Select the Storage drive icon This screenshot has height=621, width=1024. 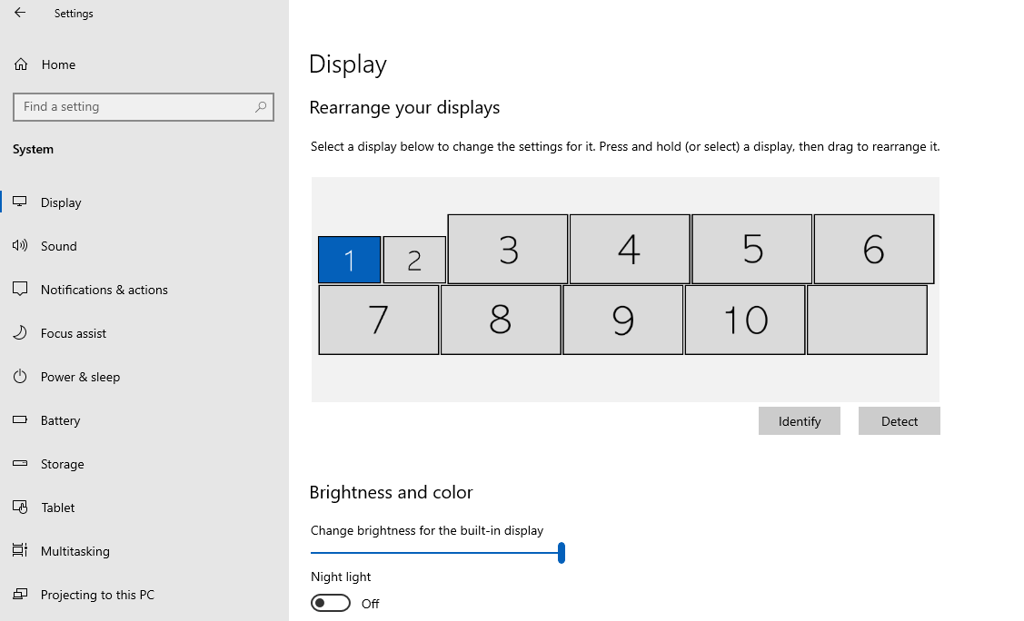point(20,463)
